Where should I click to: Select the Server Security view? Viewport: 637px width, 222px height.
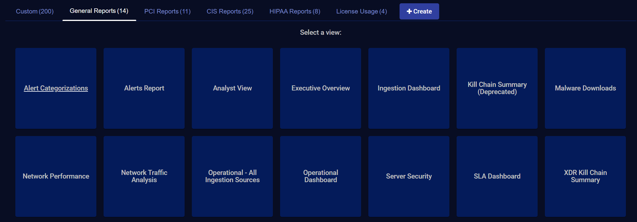pos(409,176)
